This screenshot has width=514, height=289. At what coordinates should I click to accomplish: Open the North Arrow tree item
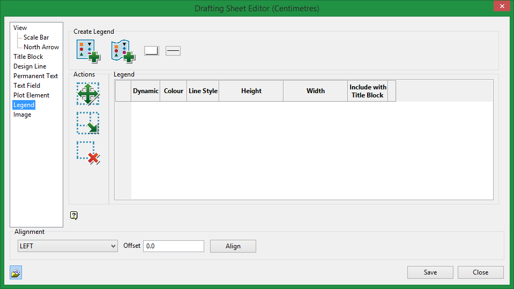coord(41,47)
